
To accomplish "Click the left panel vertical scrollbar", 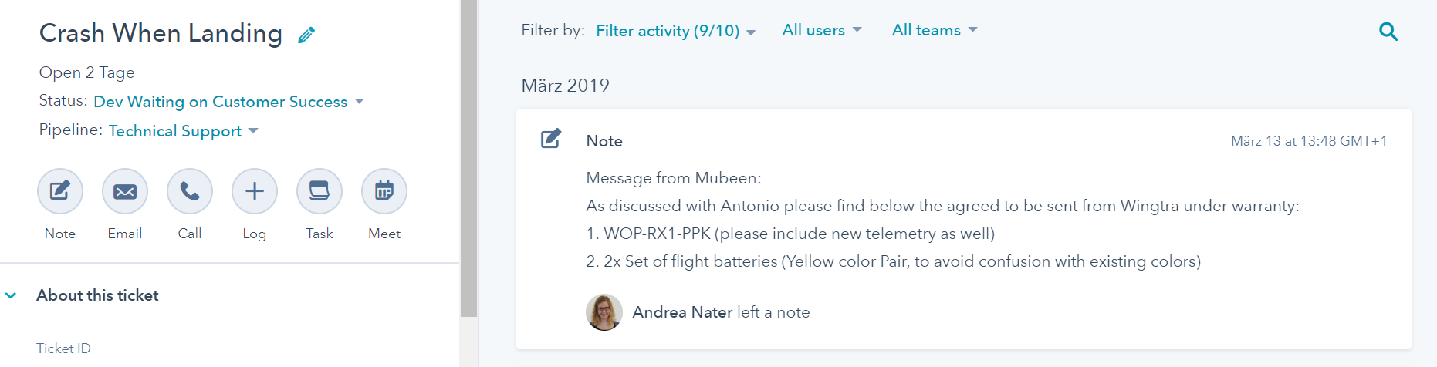I will click(x=468, y=154).
